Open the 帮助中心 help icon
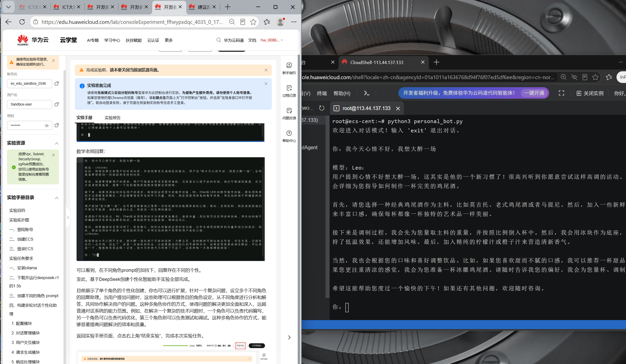Image resolution: width=626 pixels, height=364 pixels. [x=289, y=133]
